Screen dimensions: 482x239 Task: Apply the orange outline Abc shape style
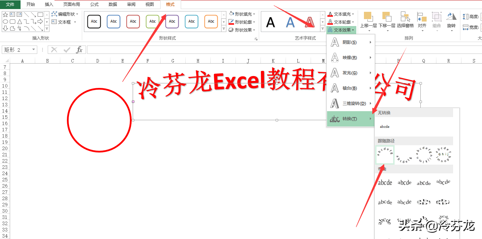[211, 22]
